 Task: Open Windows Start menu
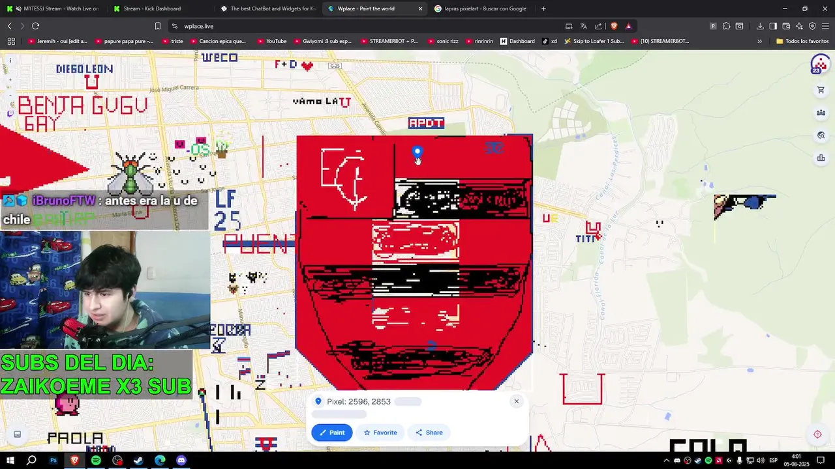(x=10, y=461)
